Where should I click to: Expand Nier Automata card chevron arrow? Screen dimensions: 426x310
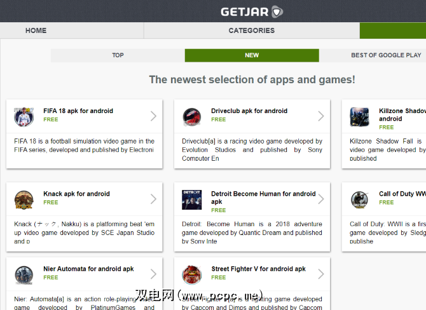click(153, 274)
